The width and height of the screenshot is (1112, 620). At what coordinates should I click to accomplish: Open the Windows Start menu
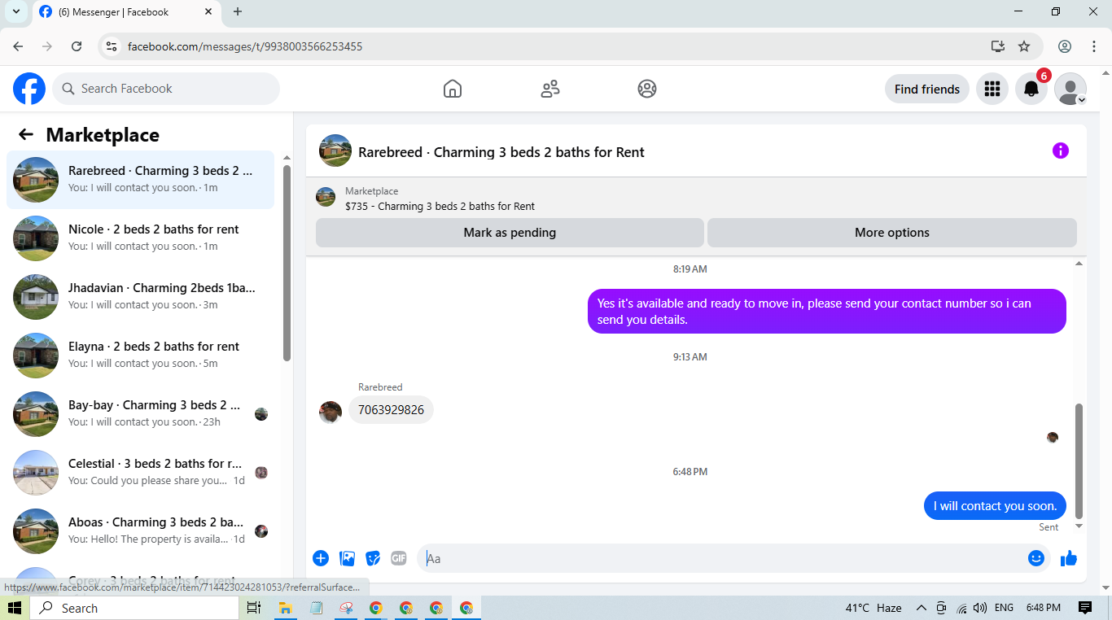[15, 608]
